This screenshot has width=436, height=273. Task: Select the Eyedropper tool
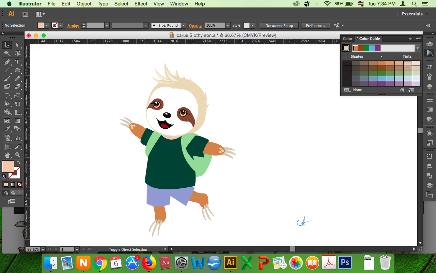tap(7, 129)
